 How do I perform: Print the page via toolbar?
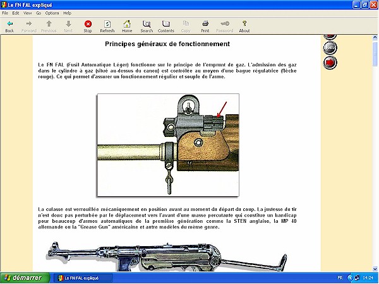(x=205, y=23)
